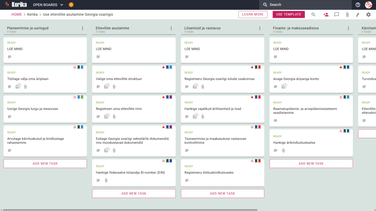Toggle star on Hankige föderaalne tööandja ID-number card
The width and height of the screenshot is (376, 211).
pyautogui.click(x=163, y=161)
